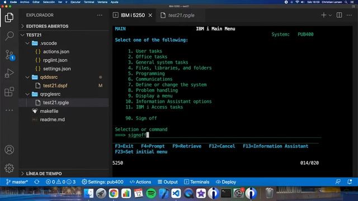Image resolution: width=358 pixels, height=201 pixels.
Task: Open notifications bell in status bar
Action: (350, 182)
